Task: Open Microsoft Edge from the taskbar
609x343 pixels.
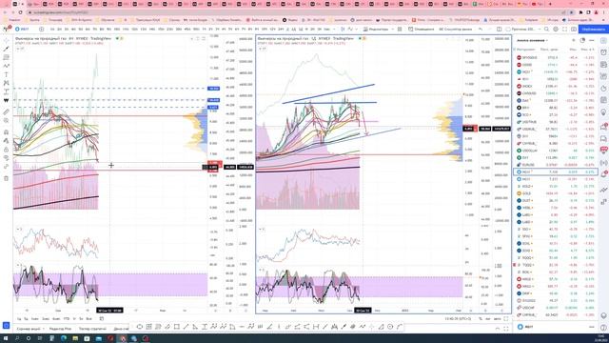Action: click(64, 339)
